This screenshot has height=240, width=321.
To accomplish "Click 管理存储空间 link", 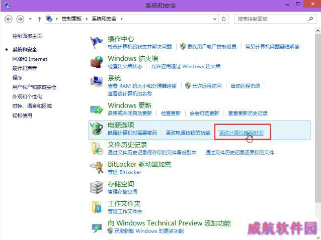I will [x=122, y=192].
